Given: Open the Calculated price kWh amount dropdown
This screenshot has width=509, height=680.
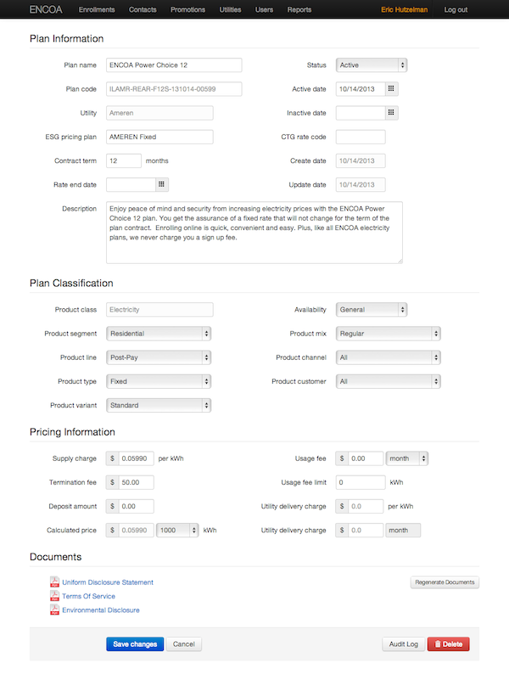Looking at the screenshot, I should click(x=178, y=530).
